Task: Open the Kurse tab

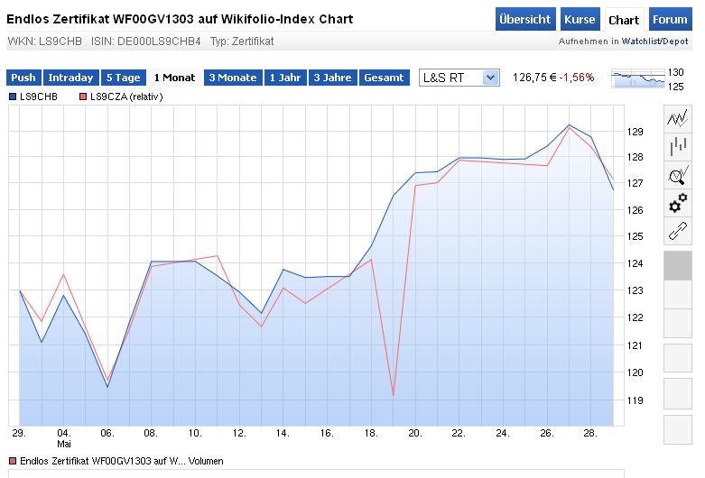Action: (580, 19)
